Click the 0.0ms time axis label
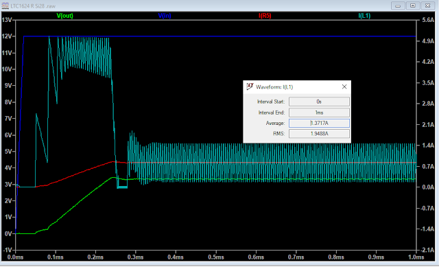439x267 pixels. 15,257
